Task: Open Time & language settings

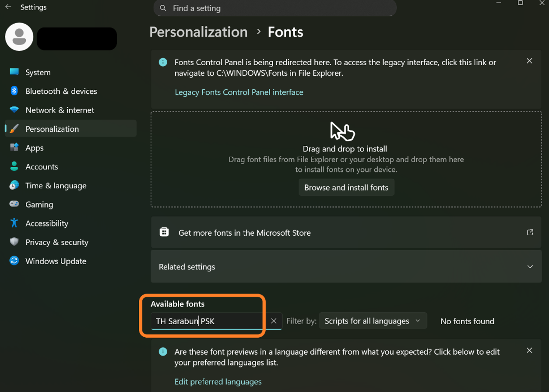Action: [56, 185]
